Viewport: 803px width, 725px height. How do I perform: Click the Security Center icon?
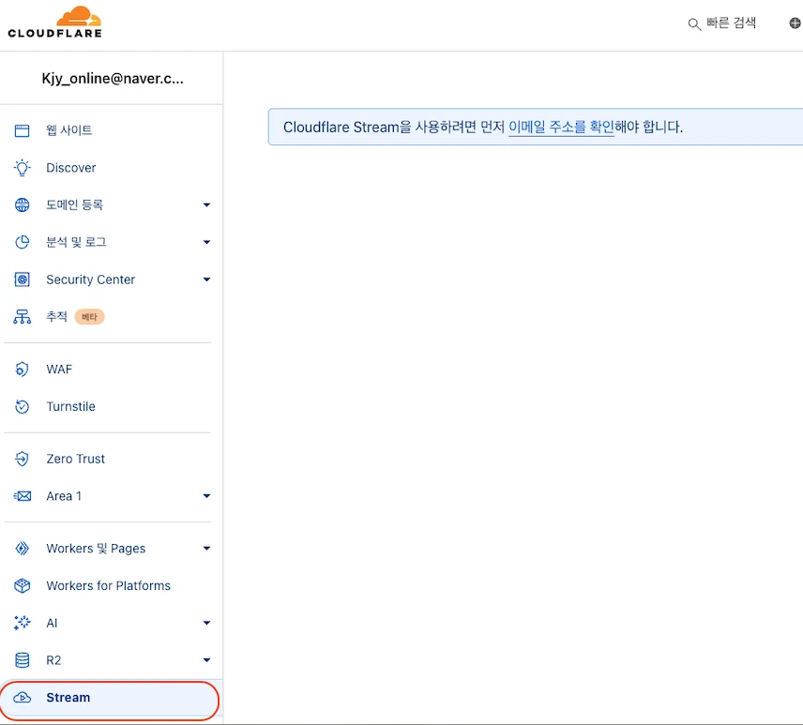pos(22,279)
